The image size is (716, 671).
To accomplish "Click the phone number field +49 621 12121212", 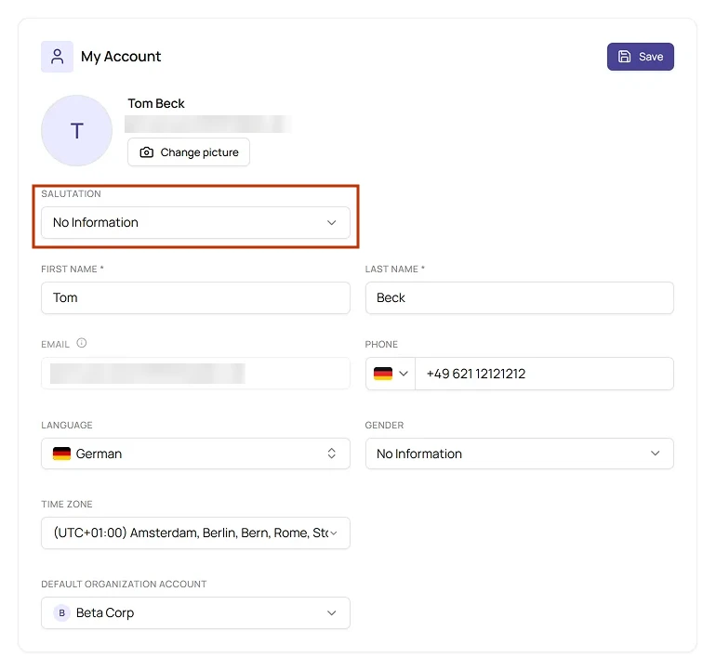I will (544, 374).
